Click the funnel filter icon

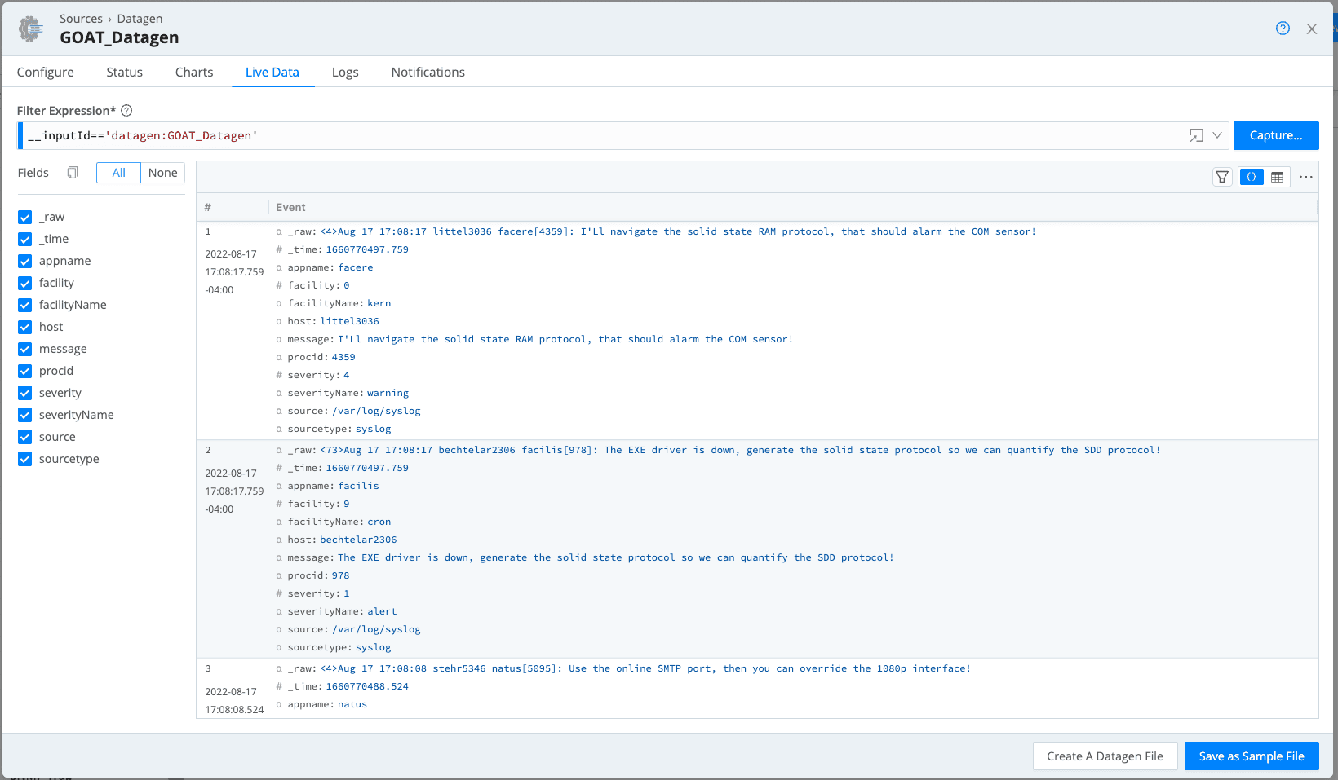point(1221,177)
